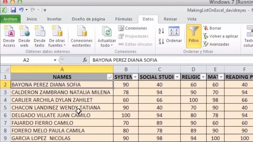This screenshot has width=253, height=142.
Task: Select cell DELGADO VILLATE JUAN CAMILO
Action: click(x=62, y=115)
